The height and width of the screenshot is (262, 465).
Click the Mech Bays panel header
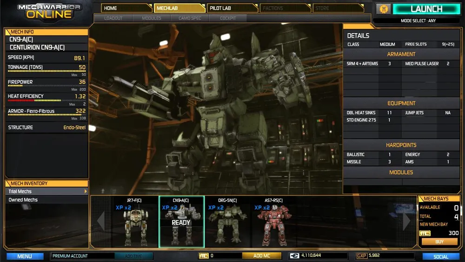(x=439, y=199)
